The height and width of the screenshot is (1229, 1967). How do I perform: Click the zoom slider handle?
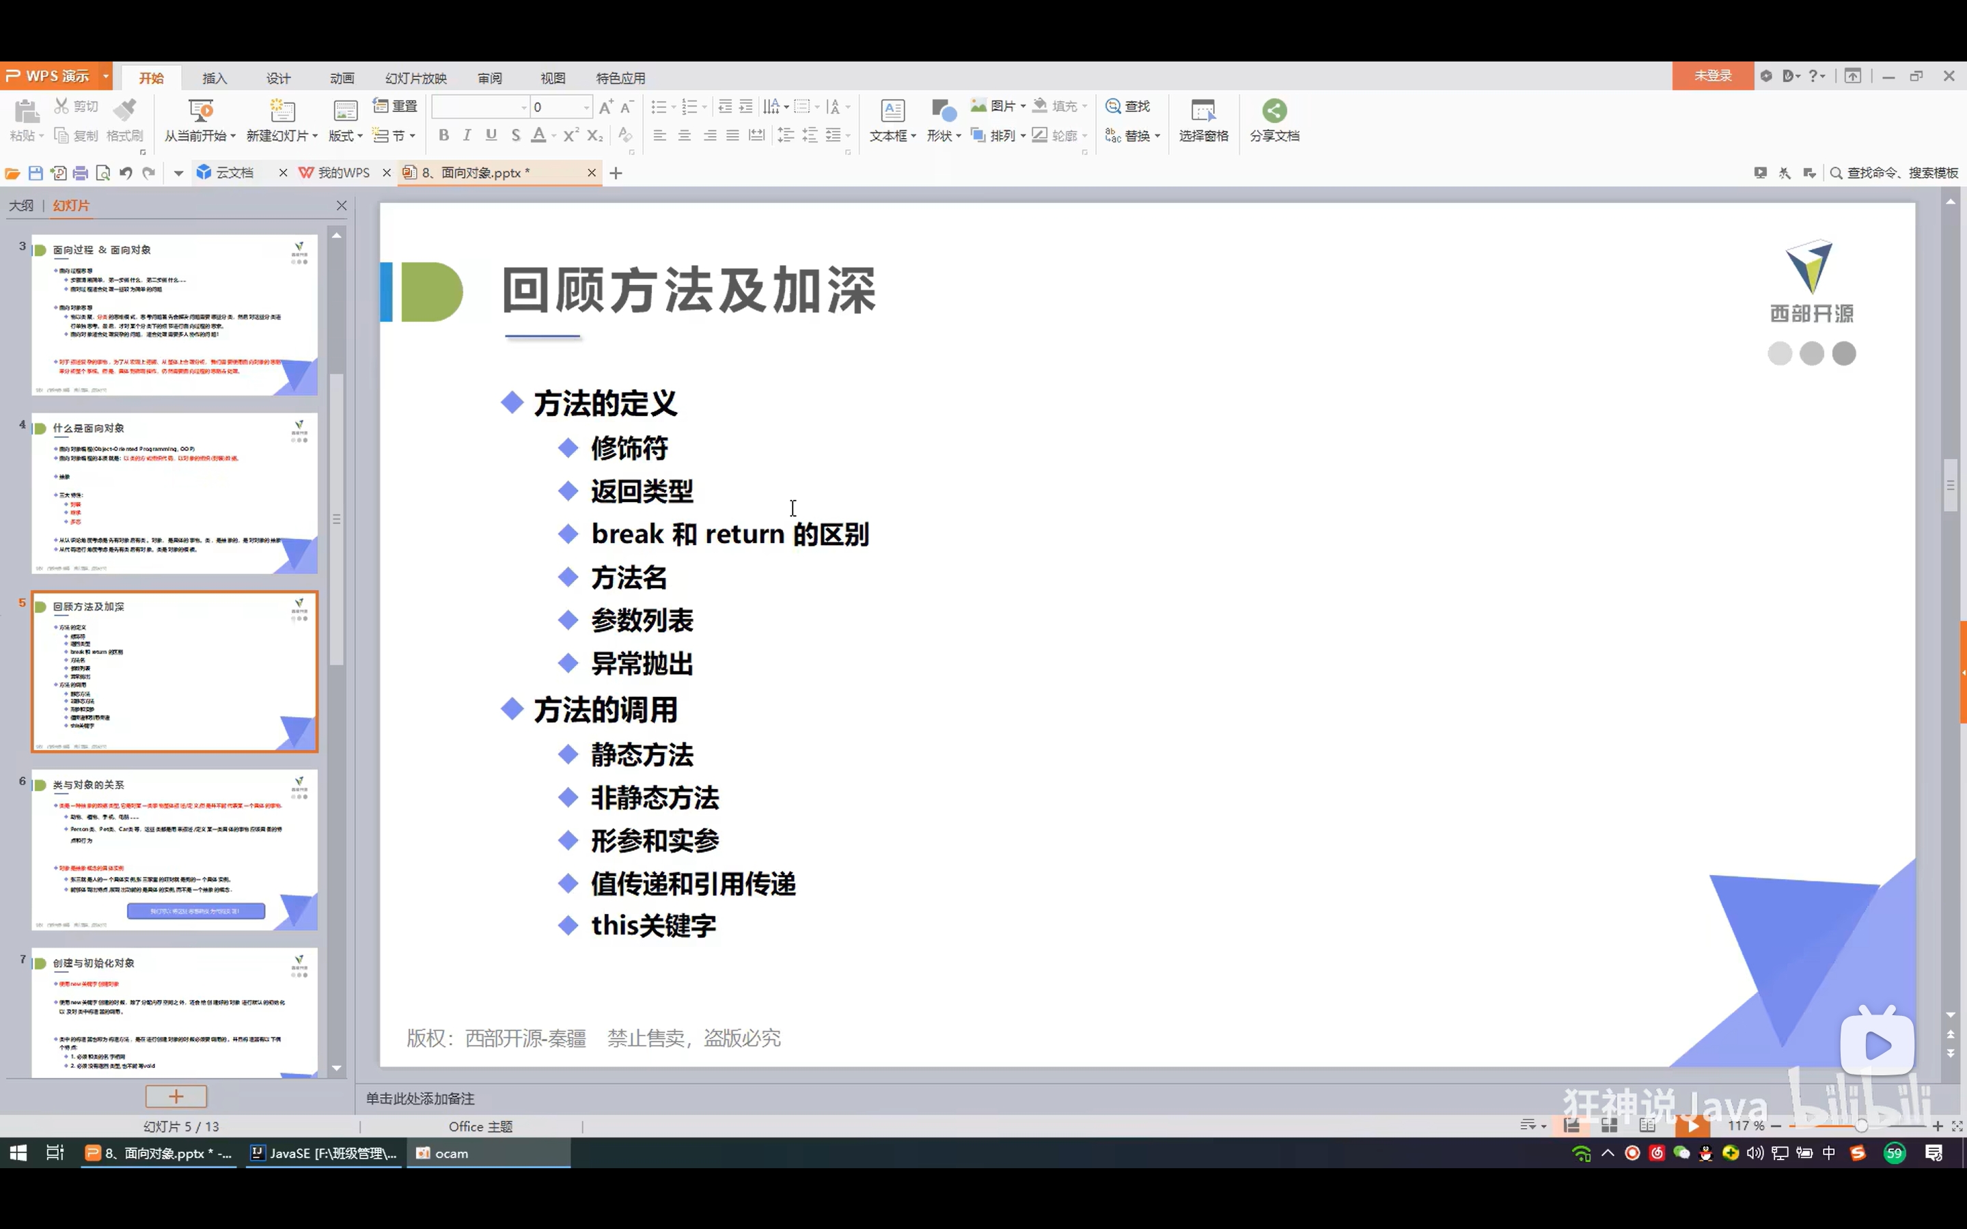[x=1860, y=1126]
